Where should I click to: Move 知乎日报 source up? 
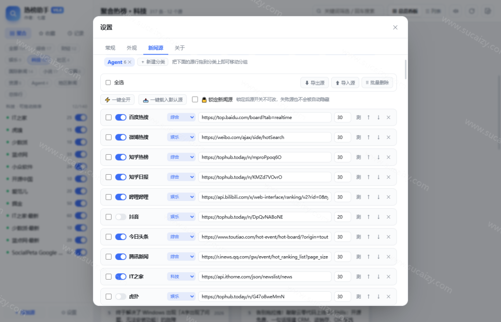click(368, 177)
